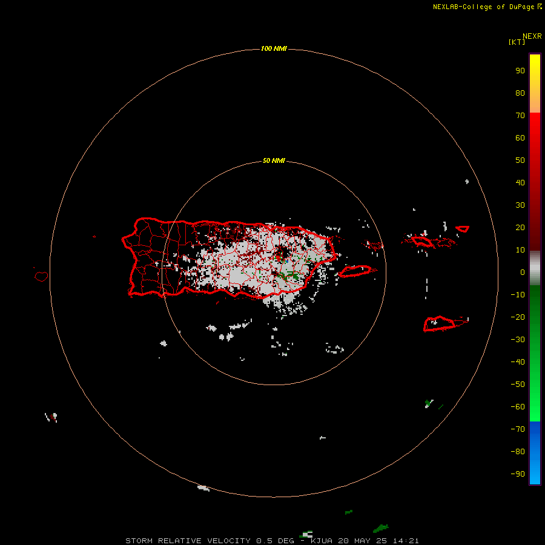Click the 90 value on the velocity scale

(x=520, y=71)
